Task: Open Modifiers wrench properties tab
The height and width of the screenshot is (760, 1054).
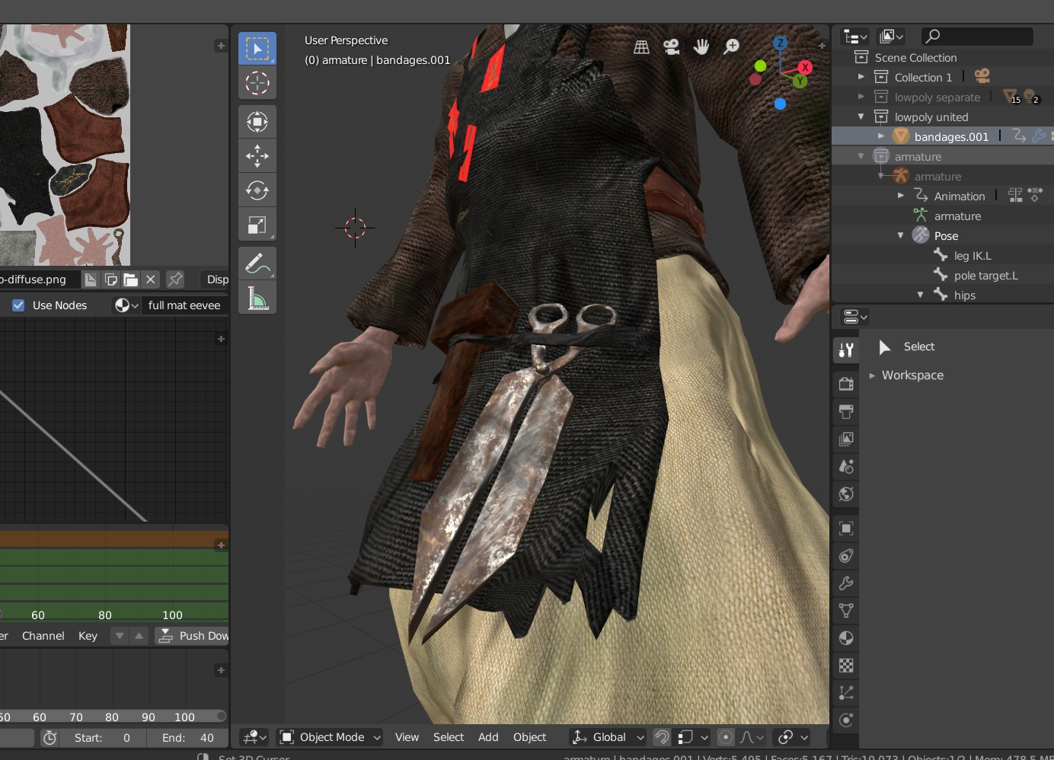Action: (846, 583)
